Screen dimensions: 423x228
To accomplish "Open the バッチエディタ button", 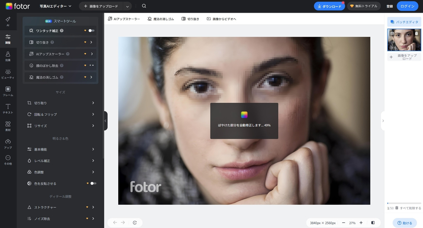I will 404,22.
